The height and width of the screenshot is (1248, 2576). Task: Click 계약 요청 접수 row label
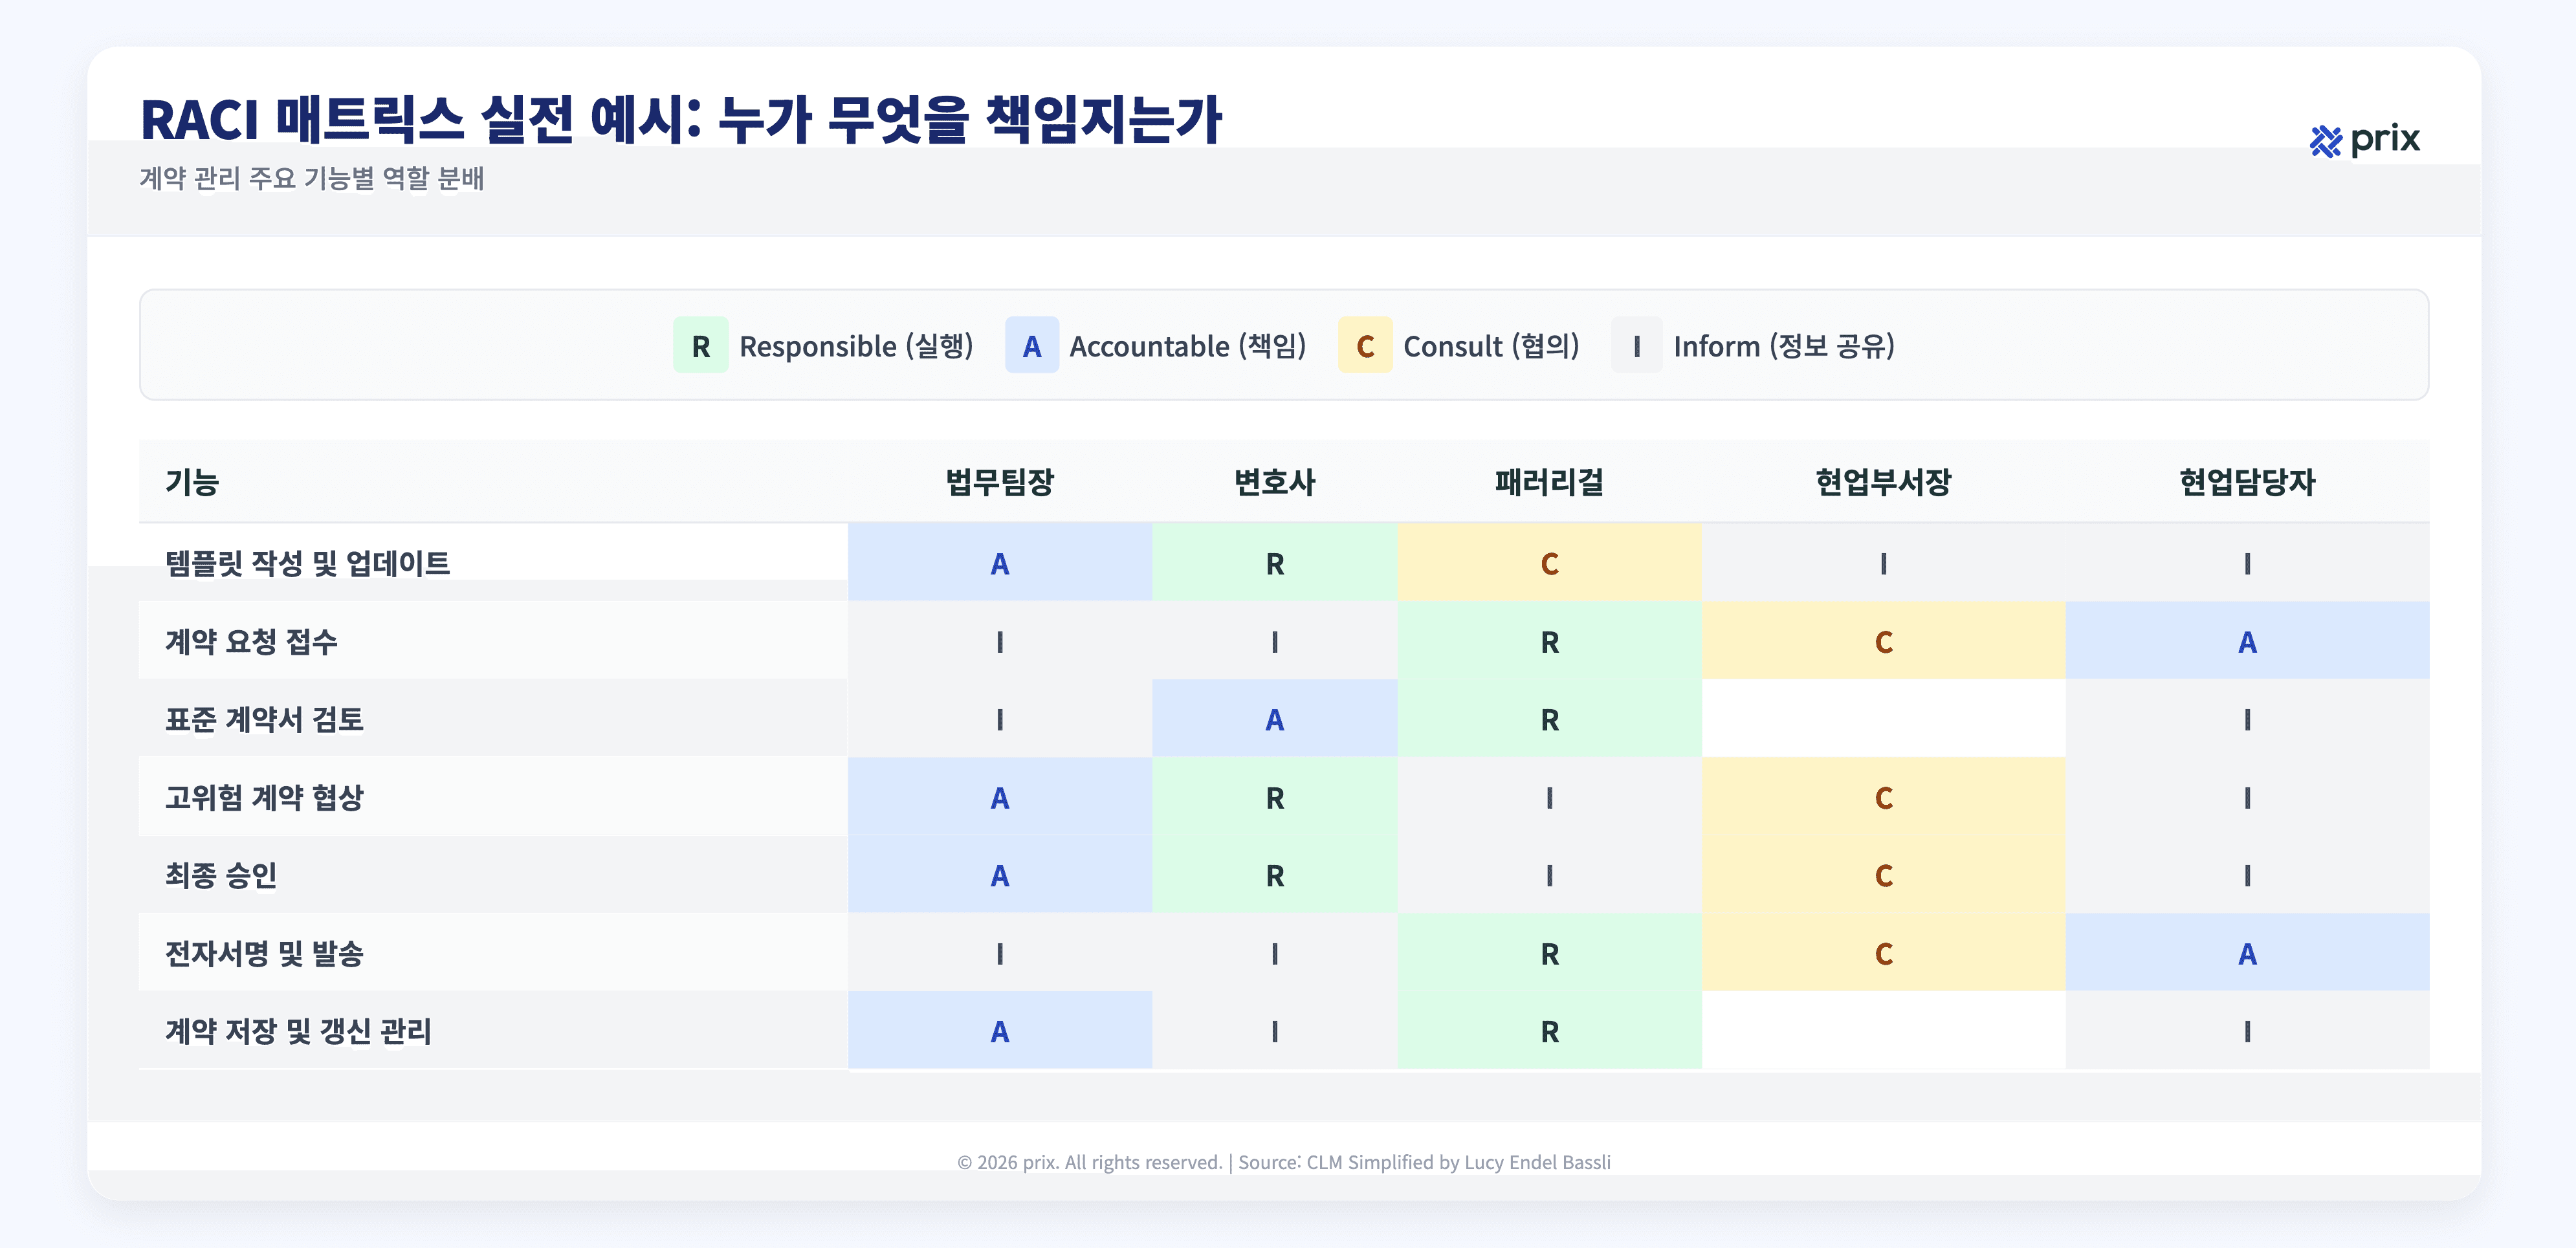(x=251, y=641)
